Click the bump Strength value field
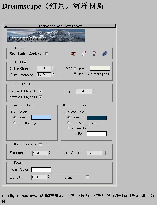The width and height of the screenshot is (157, 205). tap(40, 153)
